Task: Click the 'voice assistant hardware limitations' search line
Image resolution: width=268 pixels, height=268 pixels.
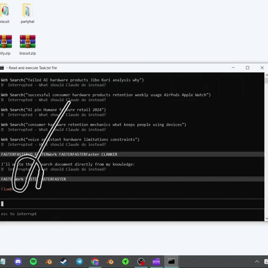Action: coord(70,140)
